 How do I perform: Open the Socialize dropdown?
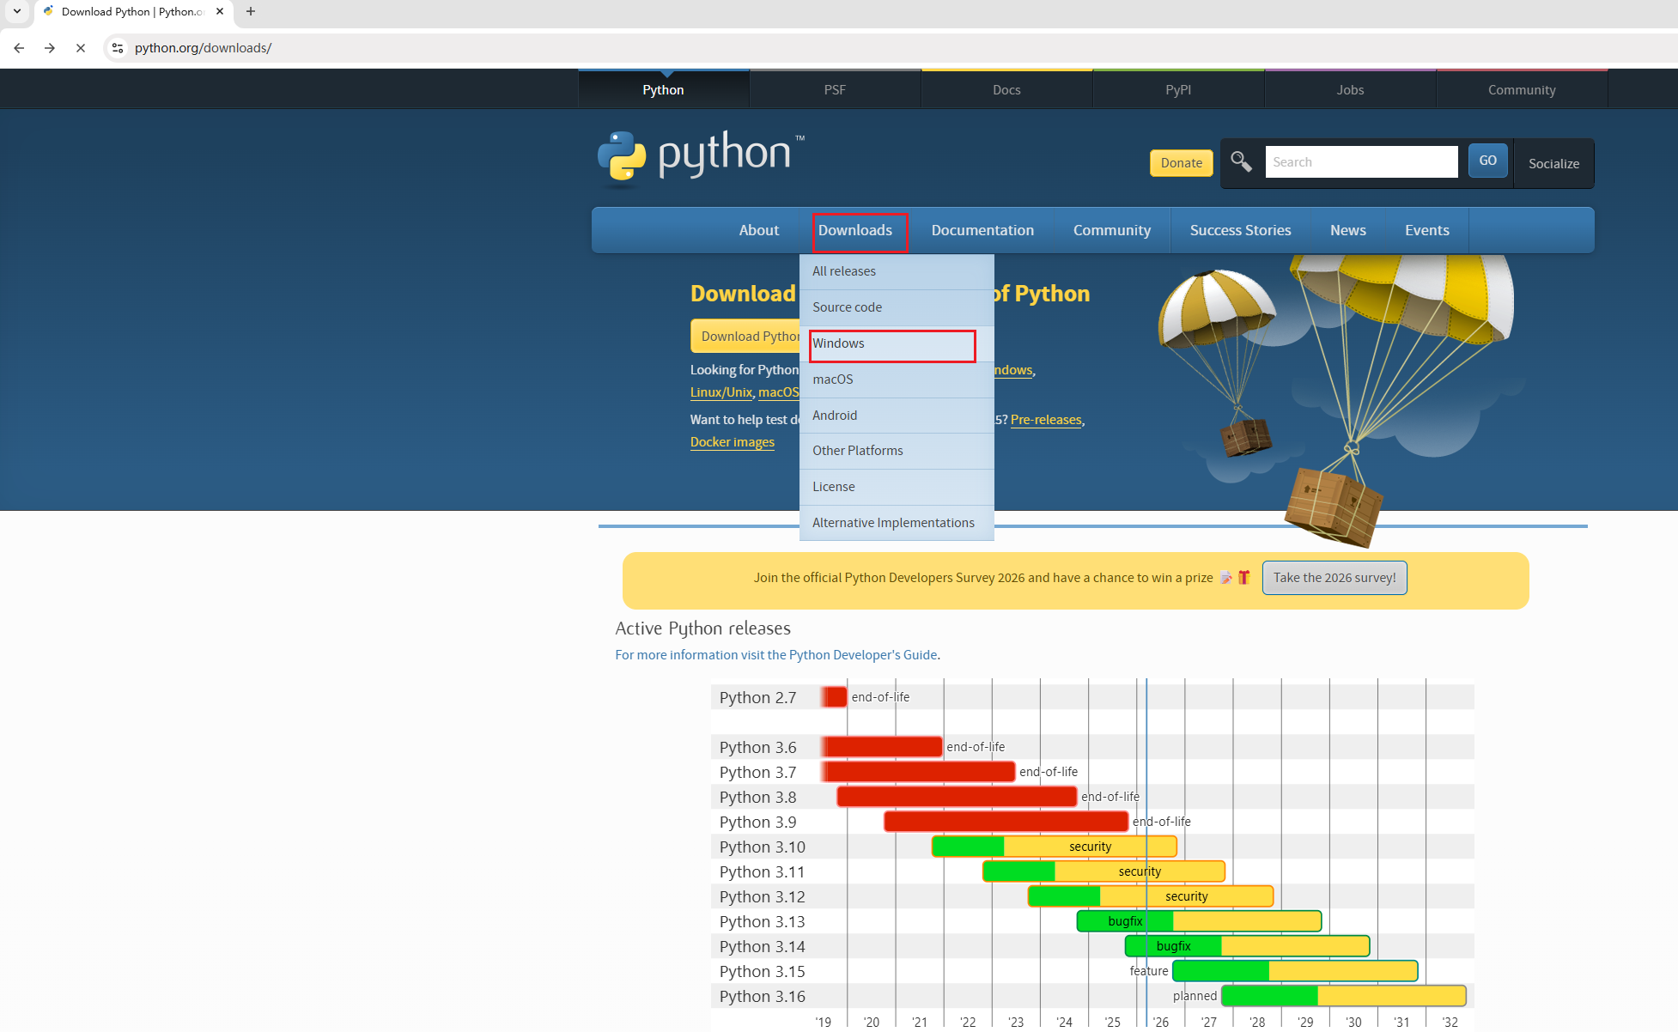click(1553, 163)
